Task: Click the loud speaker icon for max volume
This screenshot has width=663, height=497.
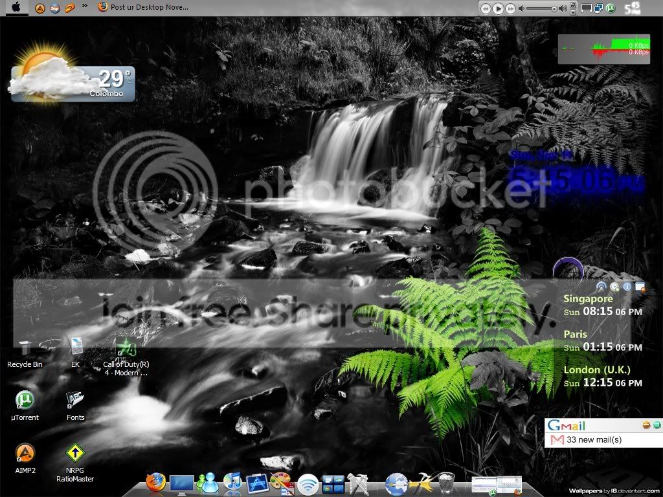Action: [x=563, y=8]
